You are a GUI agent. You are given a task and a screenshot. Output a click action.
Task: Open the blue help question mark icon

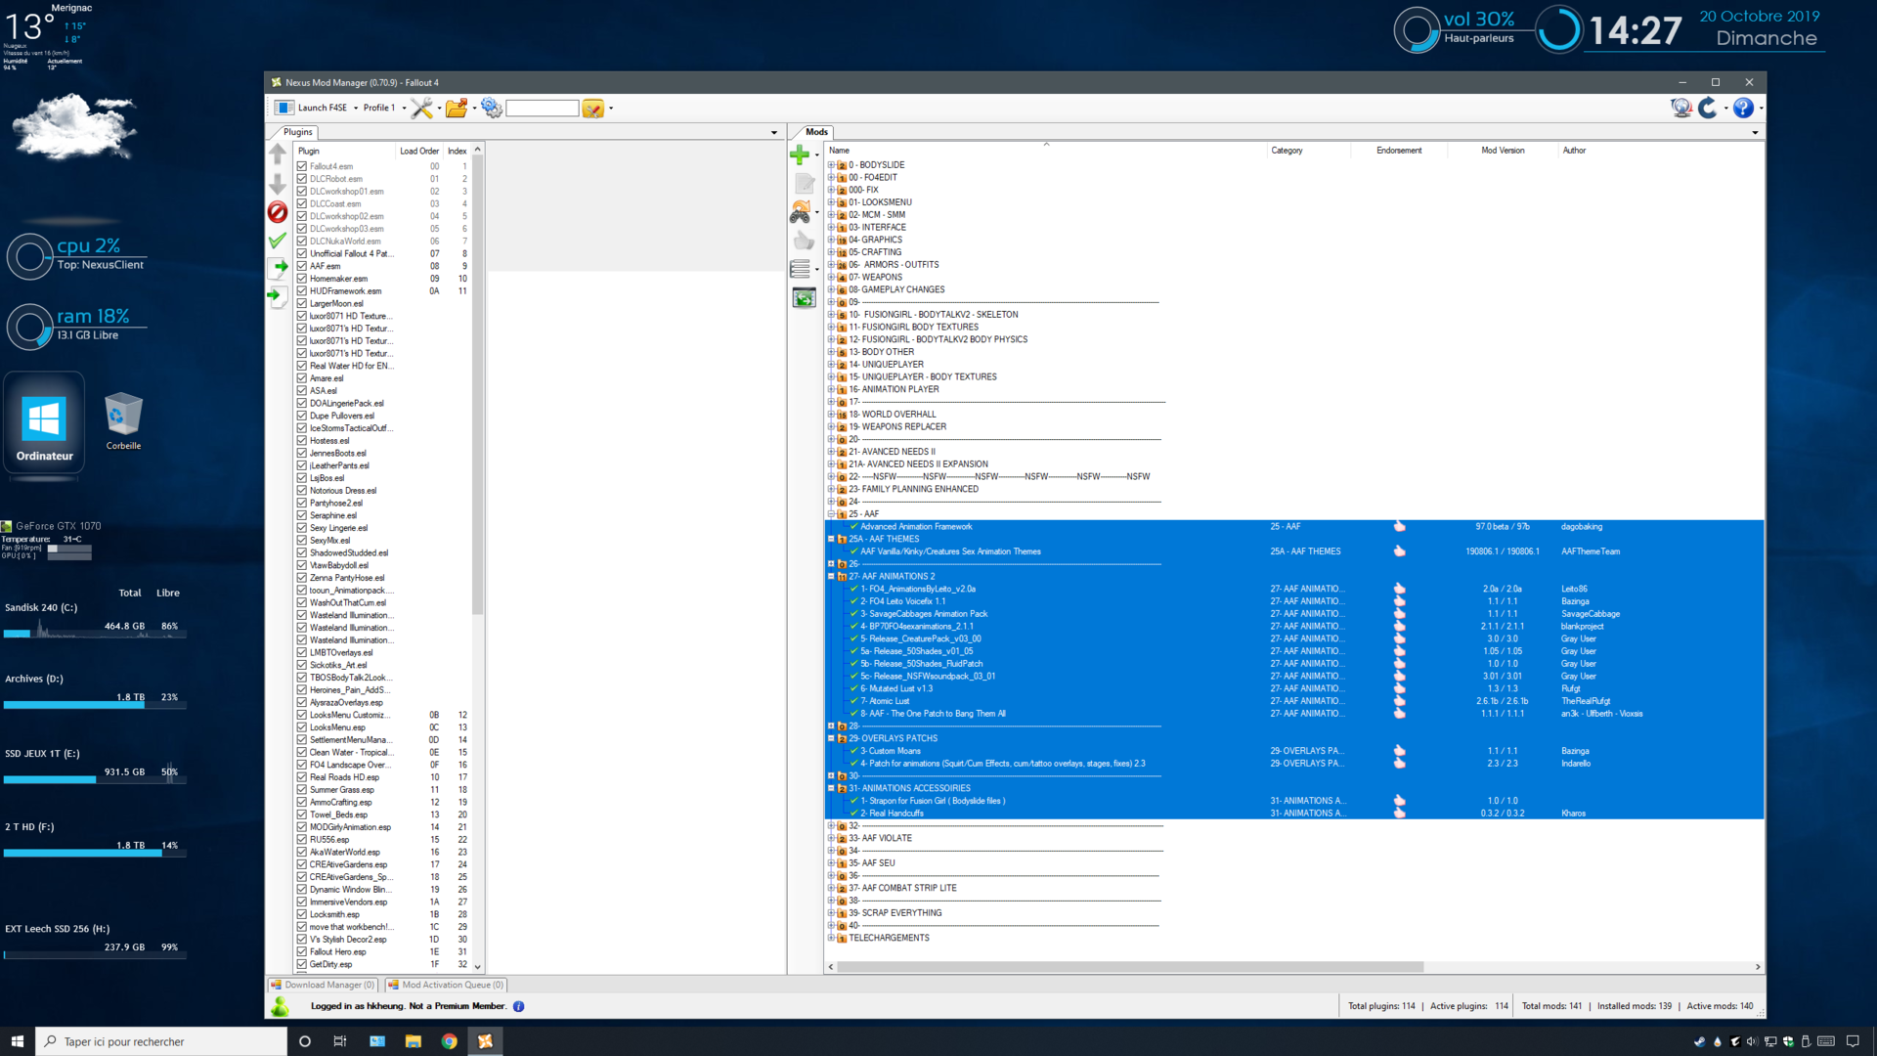pyautogui.click(x=1743, y=109)
